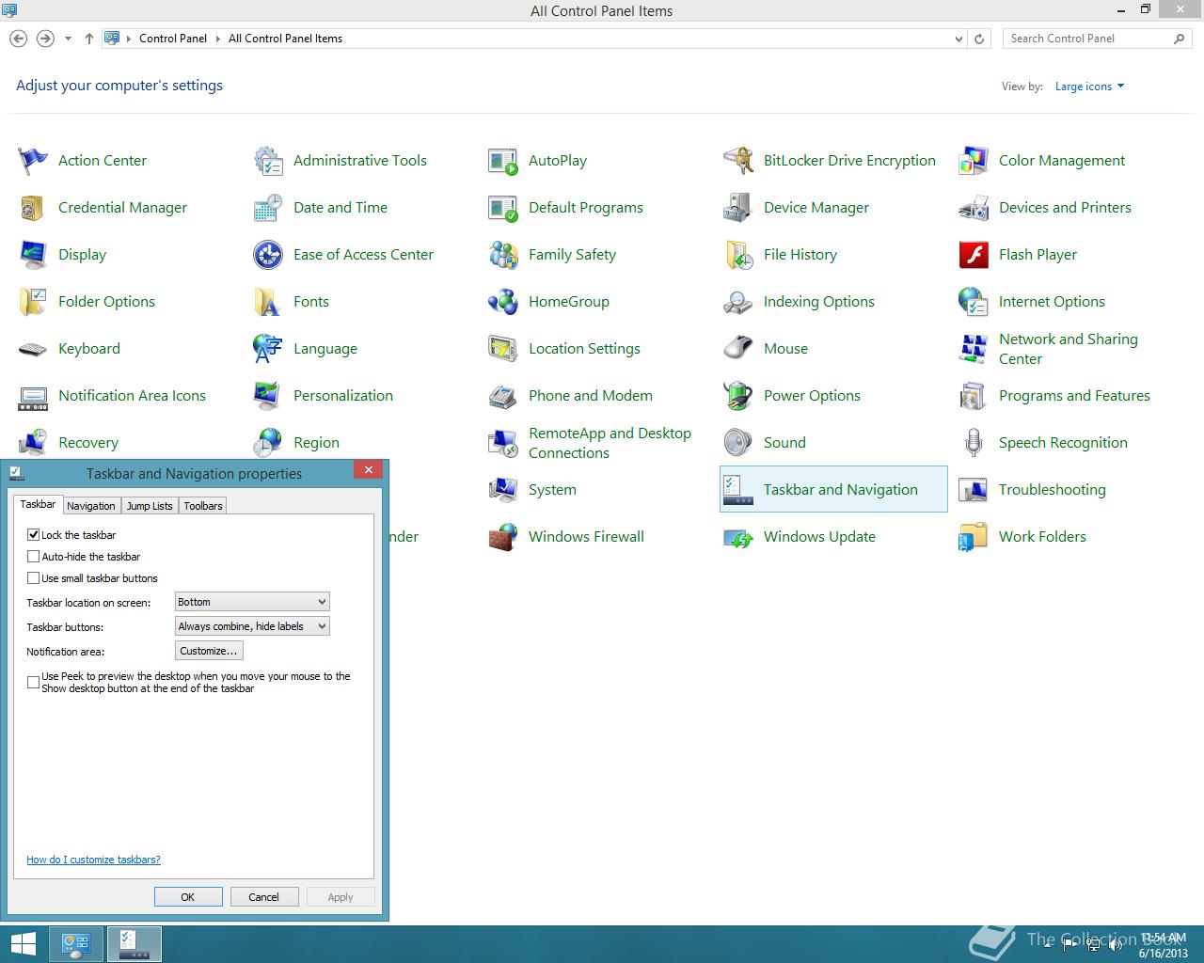This screenshot has width=1204, height=963.
Task: Click Cancel in Taskbar properties dialog
Action: tap(264, 897)
